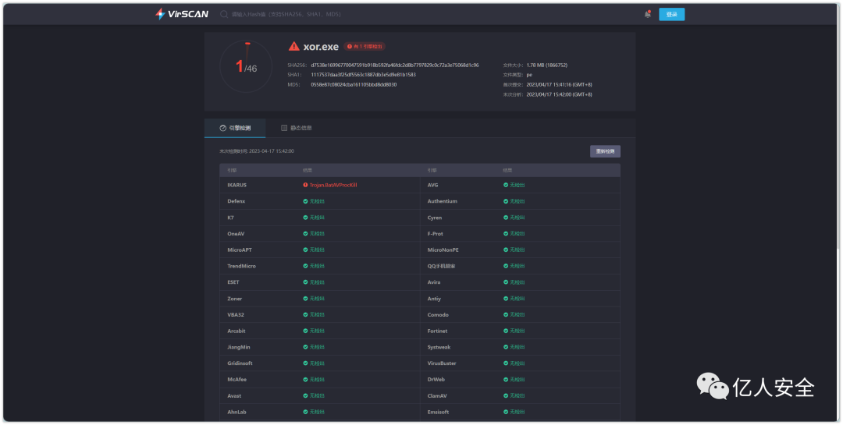Open the 静态信息 tab
Image resolution: width=843 pixels, height=425 pixels.
297,128
